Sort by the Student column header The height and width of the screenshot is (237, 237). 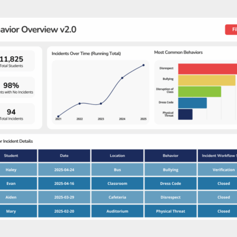coord(18,156)
